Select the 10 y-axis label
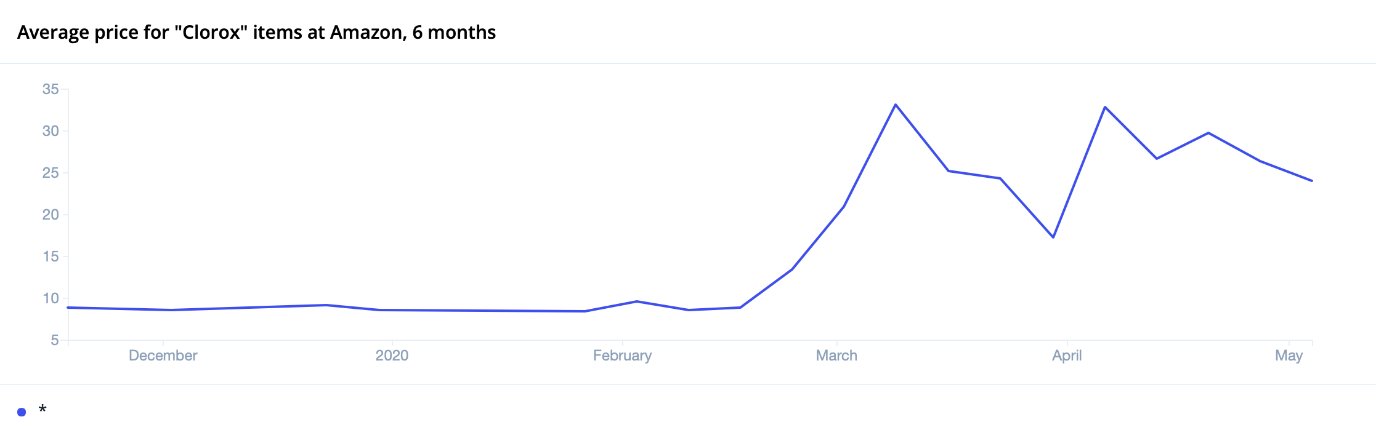This screenshot has width=1376, height=438. [x=51, y=298]
